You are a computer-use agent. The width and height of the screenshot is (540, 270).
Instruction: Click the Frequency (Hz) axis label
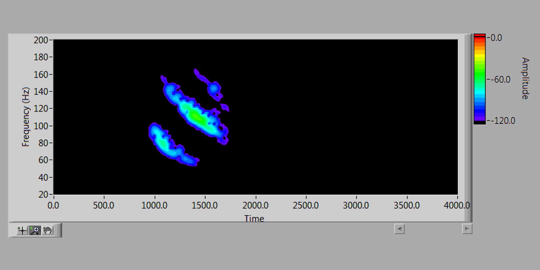click(x=26, y=117)
